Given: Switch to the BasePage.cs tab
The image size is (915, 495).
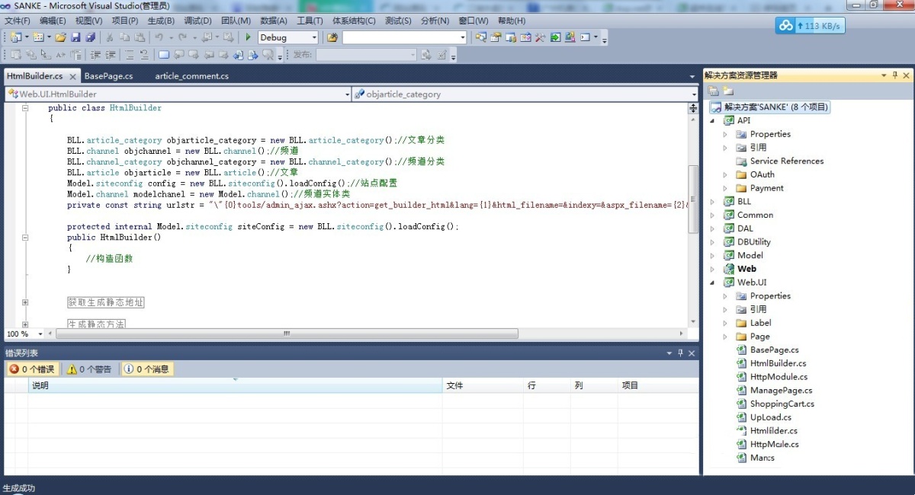Looking at the screenshot, I should click(108, 76).
